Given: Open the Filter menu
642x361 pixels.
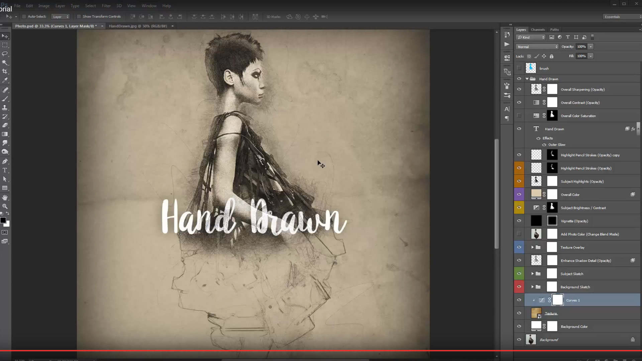Looking at the screenshot, I should 106,6.
